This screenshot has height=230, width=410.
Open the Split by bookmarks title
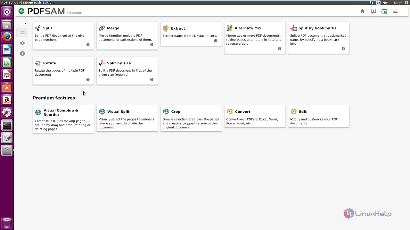317,28
